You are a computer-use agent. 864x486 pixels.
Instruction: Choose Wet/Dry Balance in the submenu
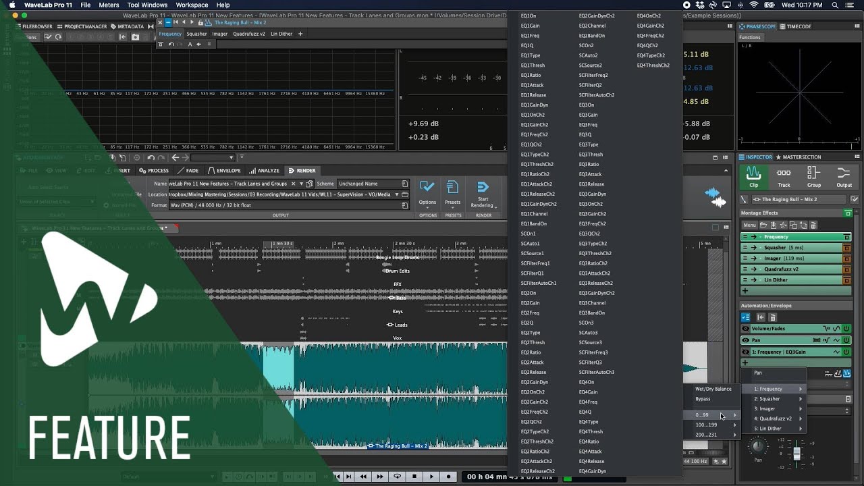pos(713,389)
